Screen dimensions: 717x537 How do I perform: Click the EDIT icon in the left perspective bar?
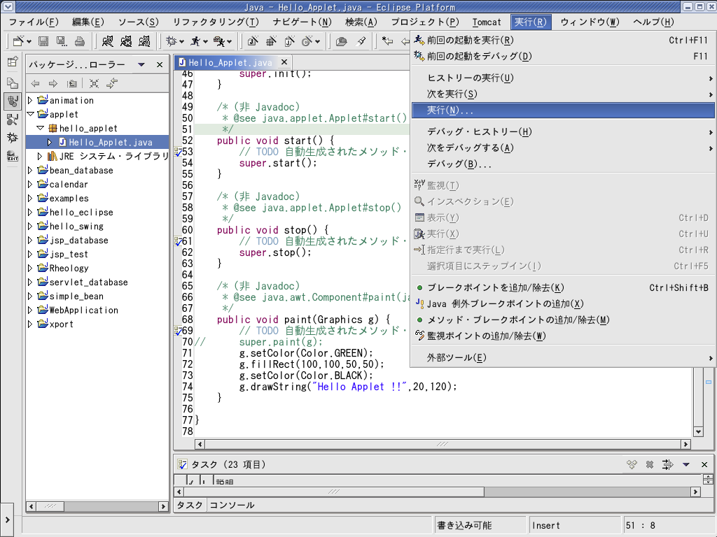(x=13, y=156)
